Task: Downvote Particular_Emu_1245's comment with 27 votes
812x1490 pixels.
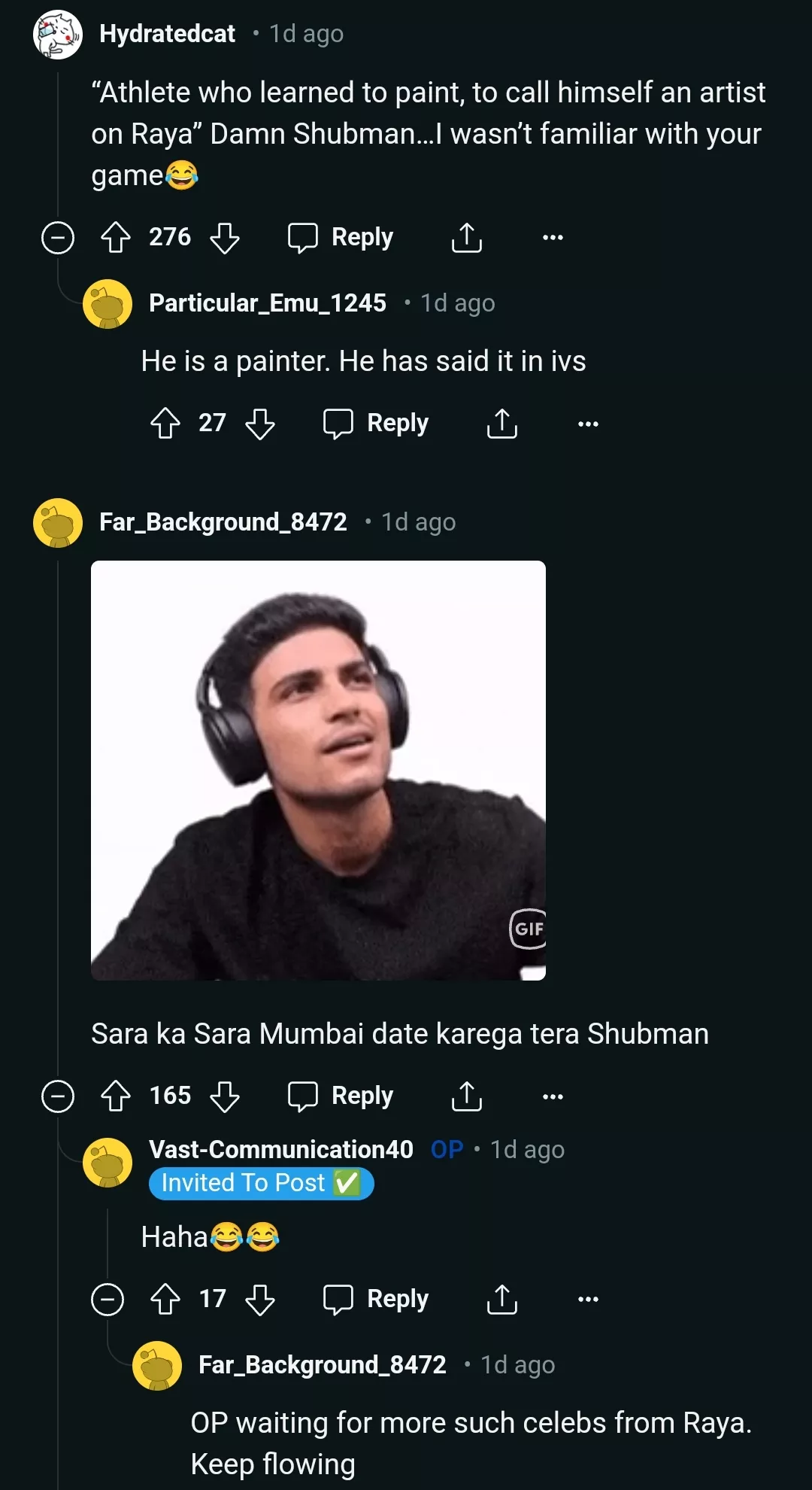Action: pyautogui.click(x=260, y=424)
